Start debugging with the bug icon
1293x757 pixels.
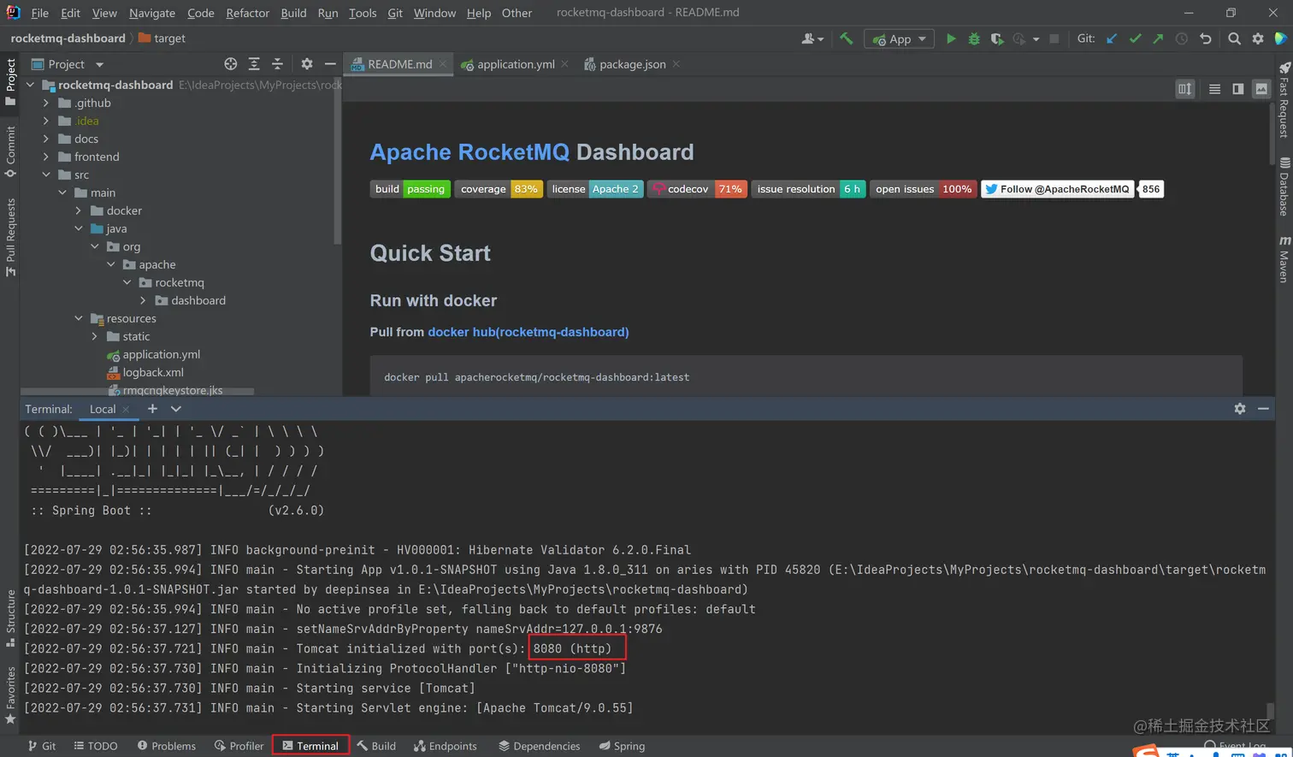coord(974,38)
